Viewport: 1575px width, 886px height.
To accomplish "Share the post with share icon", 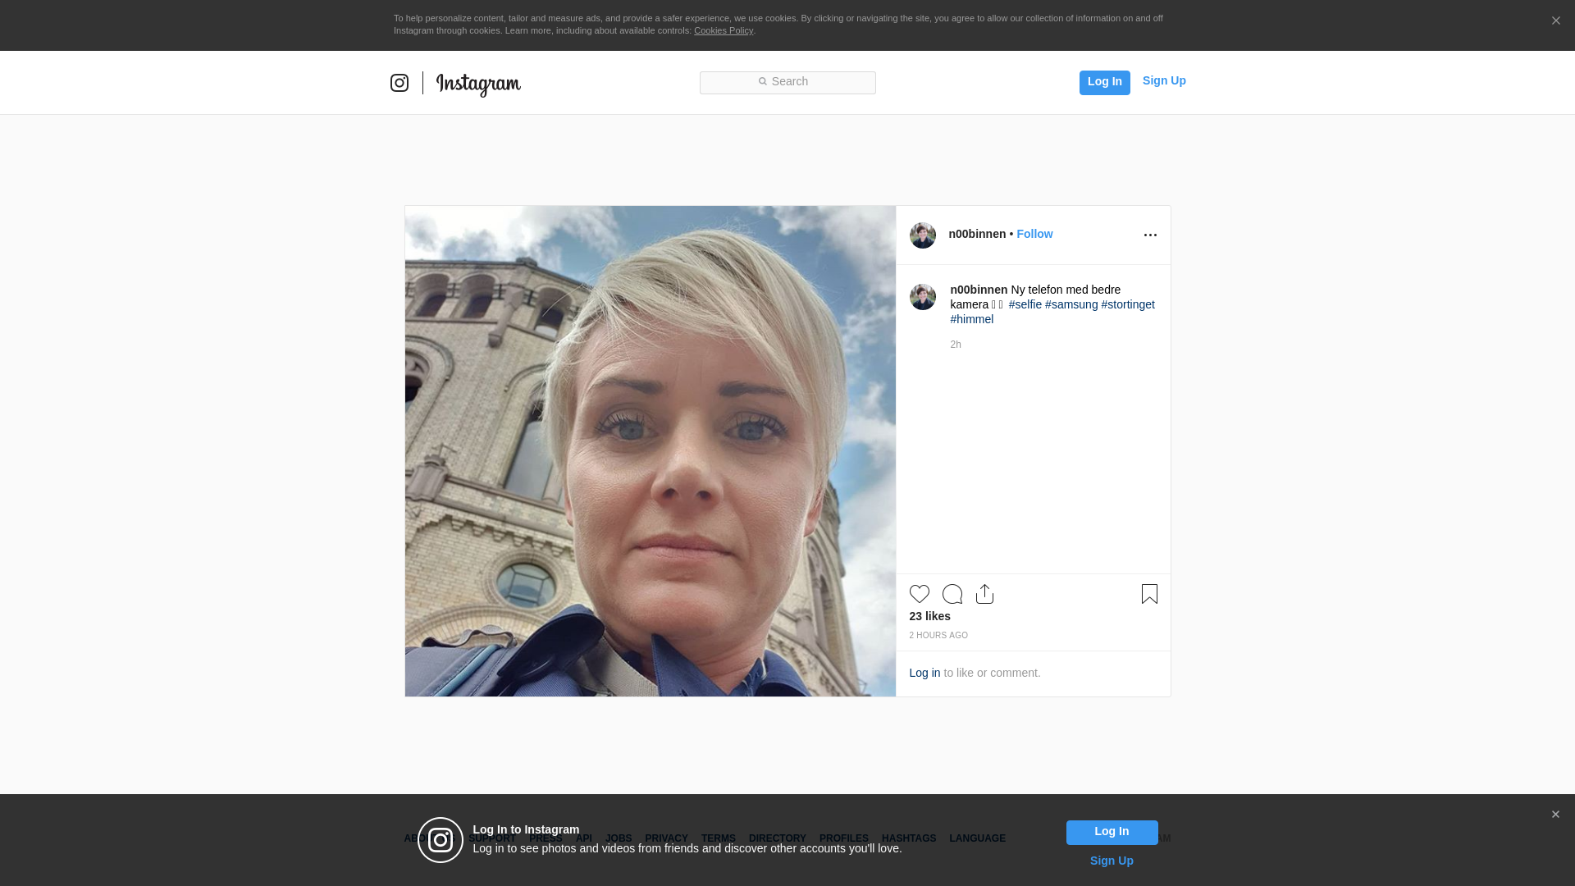I will pyautogui.click(x=984, y=594).
